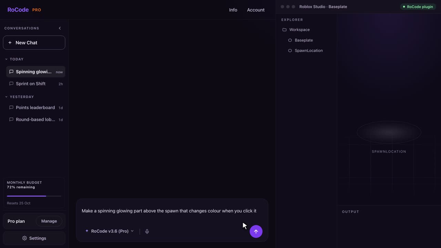
Task: Click the Workspace folder icon
Action: click(285, 30)
